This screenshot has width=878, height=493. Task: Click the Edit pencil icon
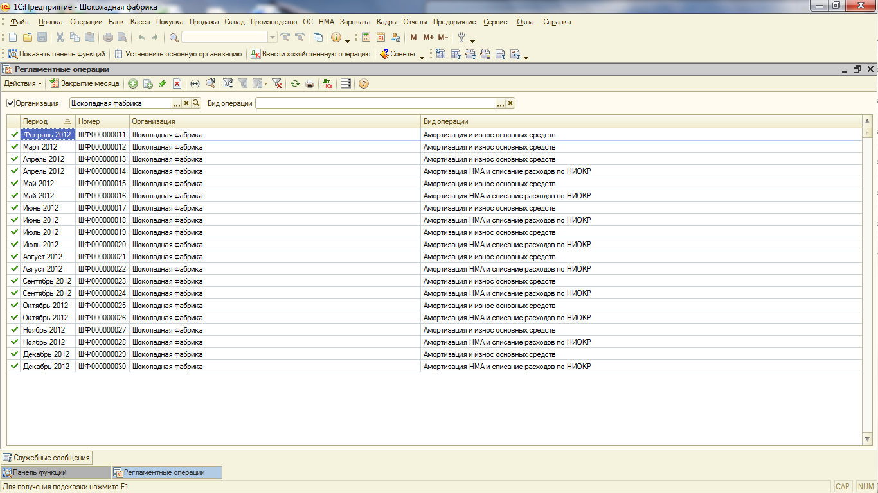point(162,83)
